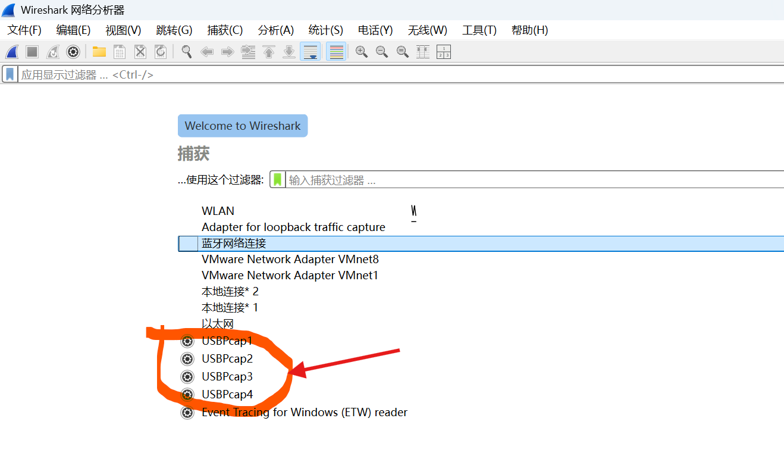
Task: Open the 捕获(C) menu
Action: coord(225,30)
